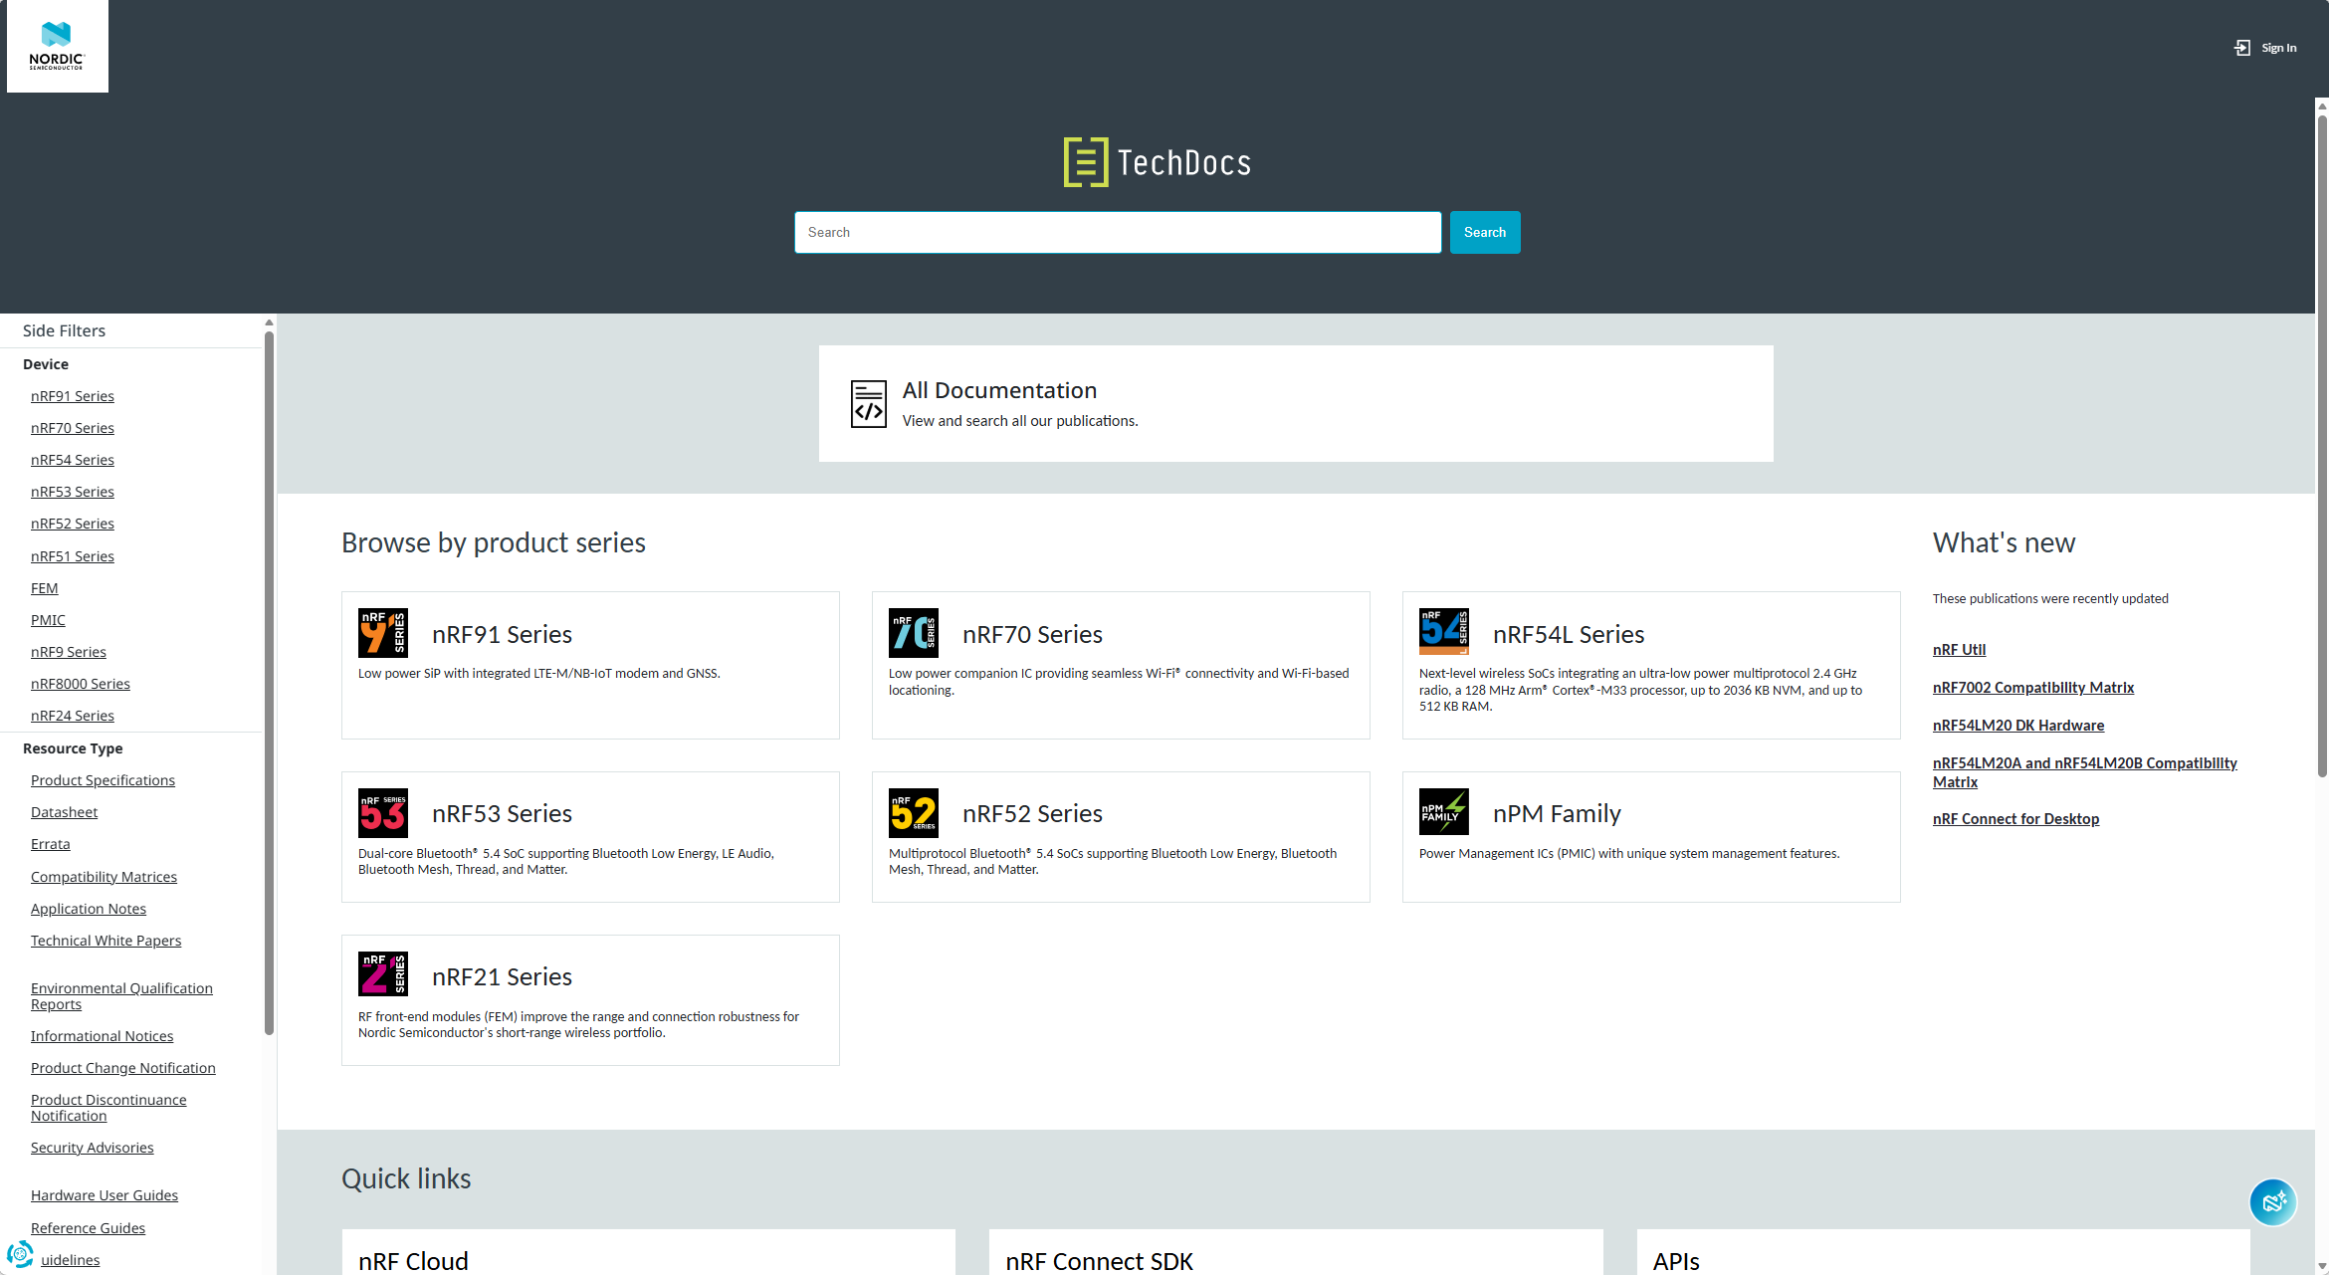Click the Search button
The width and height of the screenshot is (2329, 1275).
click(1485, 232)
